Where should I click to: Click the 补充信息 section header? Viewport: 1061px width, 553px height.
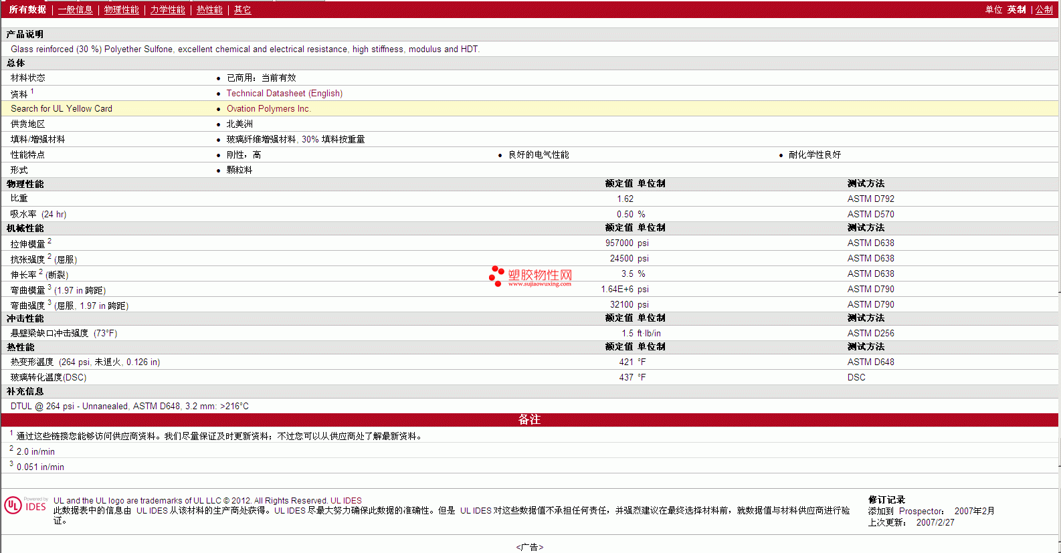(x=25, y=392)
